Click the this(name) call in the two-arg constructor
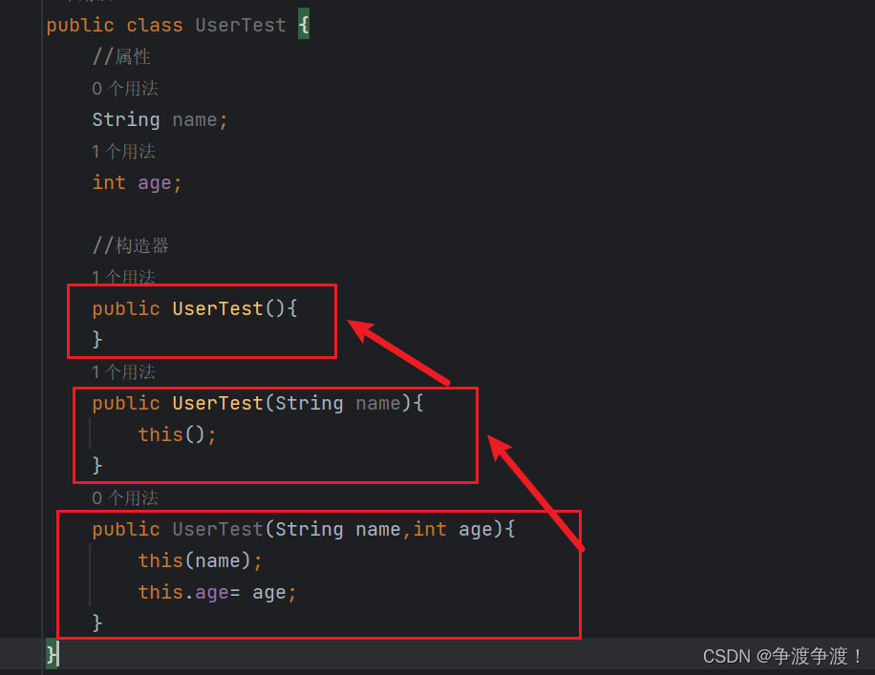Viewport: 875px width, 675px height. (199, 560)
